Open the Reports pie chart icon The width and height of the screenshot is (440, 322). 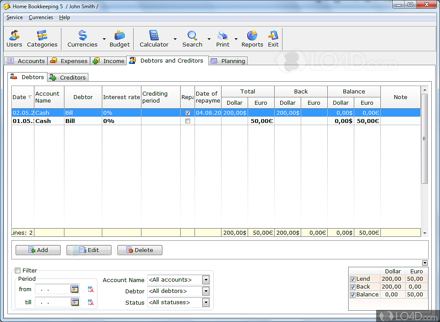252,39
